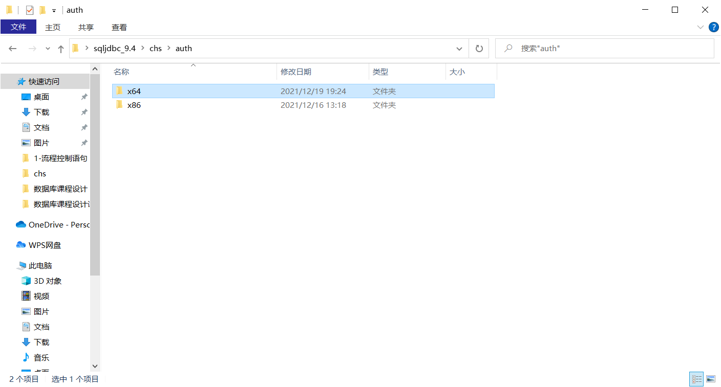Sort by the 修改日期 column header

click(x=323, y=72)
